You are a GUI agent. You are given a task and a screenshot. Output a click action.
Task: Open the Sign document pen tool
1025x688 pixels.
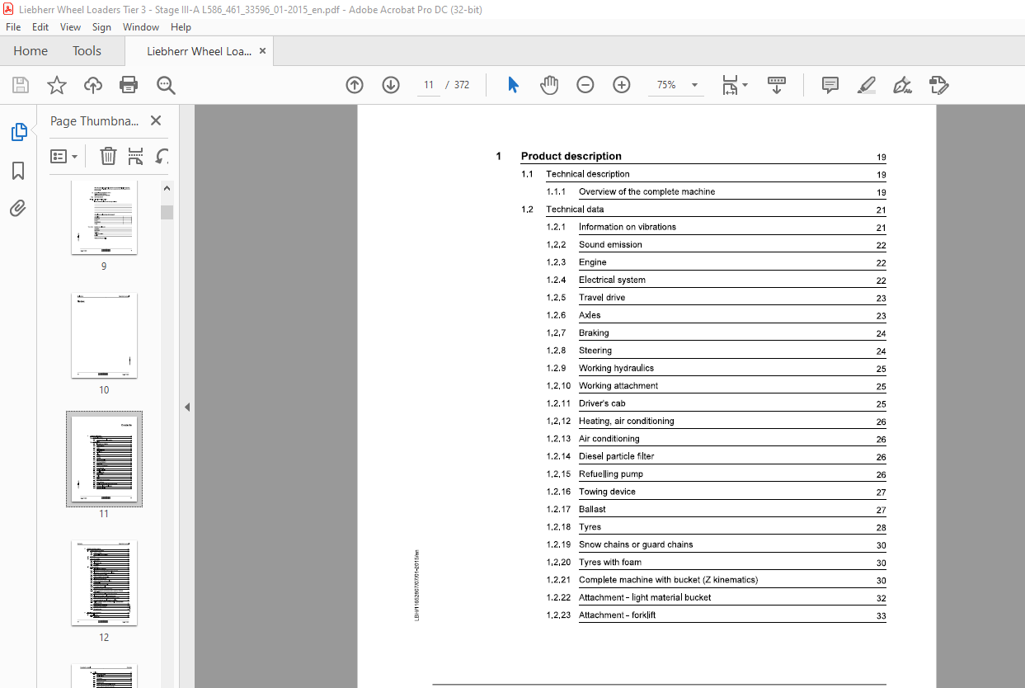pos(902,85)
